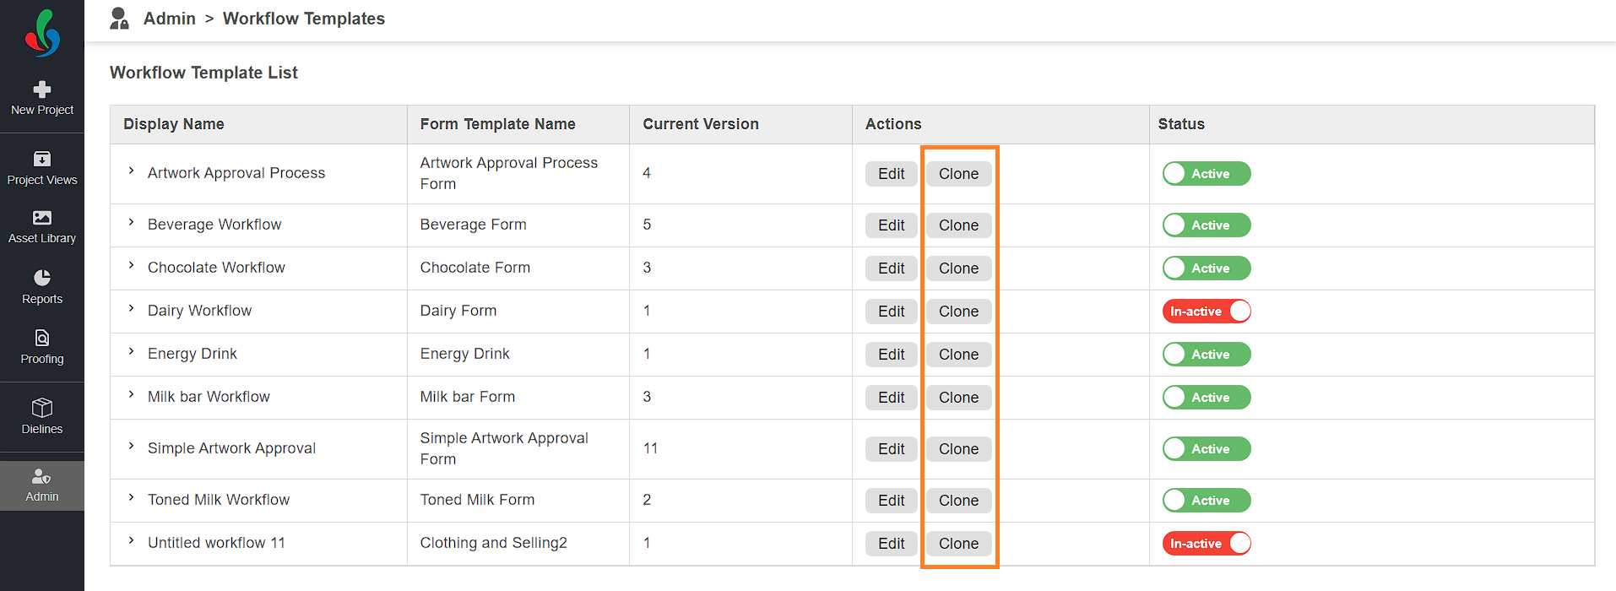Activate the Dairy Workflow status switch
The height and width of the screenshot is (591, 1616).
pos(1207,312)
